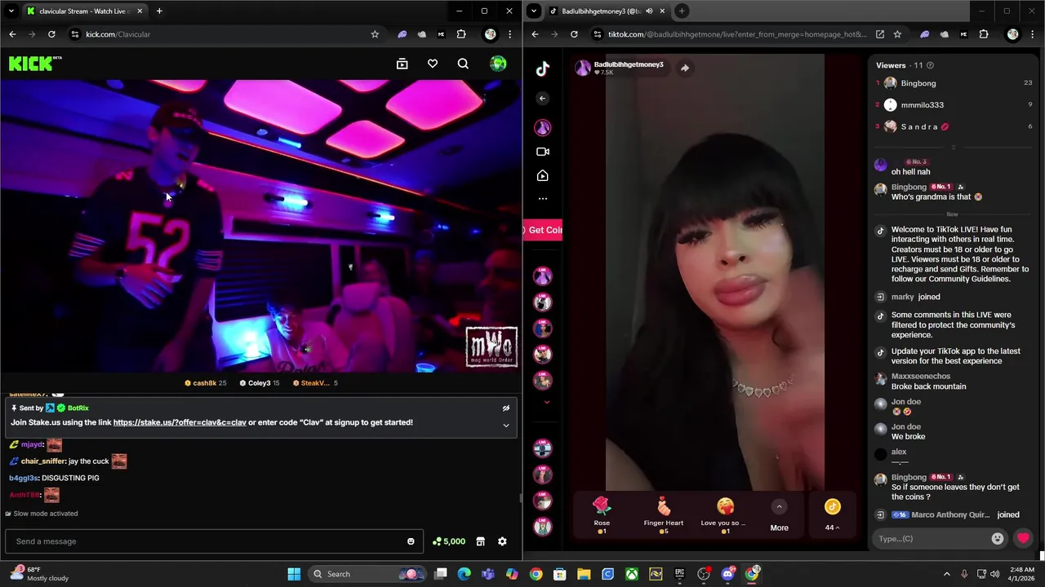Screen dimensions: 1045x587
Task: Select the clavicular Stream Kick tab
Action: [x=85, y=11]
